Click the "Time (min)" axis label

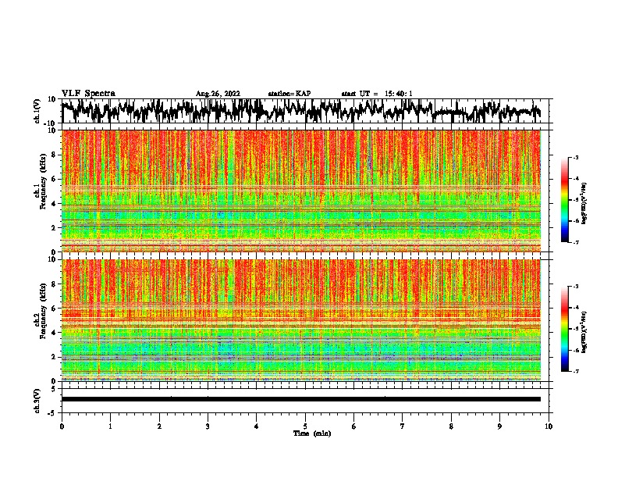[x=312, y=433]
